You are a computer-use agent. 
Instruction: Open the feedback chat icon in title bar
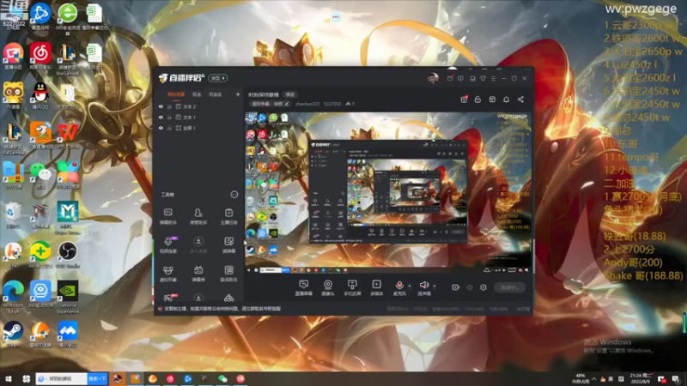coord(460,78)
